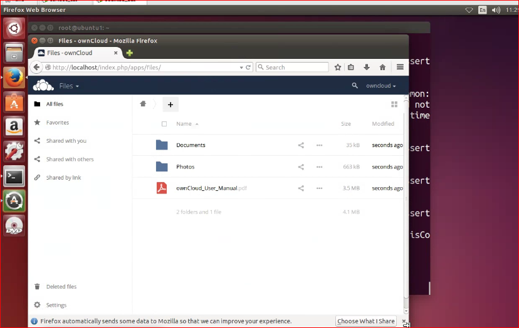Viewport: 519px width, 328px height.
Task: Open the network indicator menu
Action: point(469,10)
